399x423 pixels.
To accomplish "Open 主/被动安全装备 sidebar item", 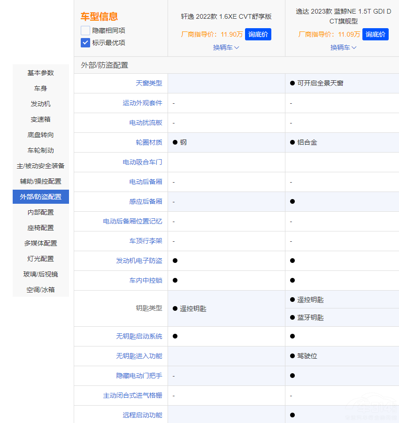I will tap(41, 166).
